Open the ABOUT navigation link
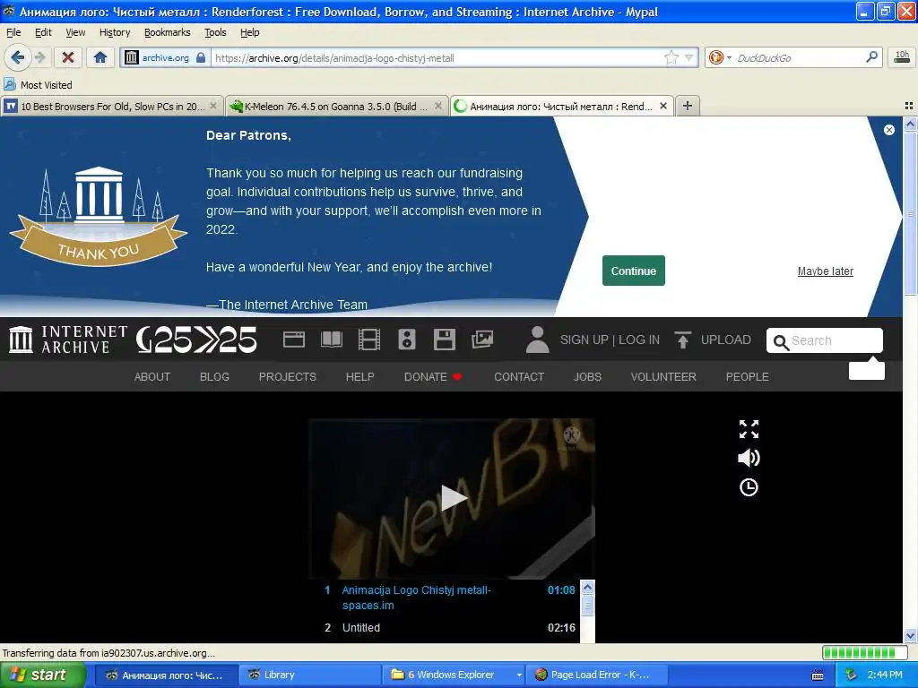 [x=152, y=377]
